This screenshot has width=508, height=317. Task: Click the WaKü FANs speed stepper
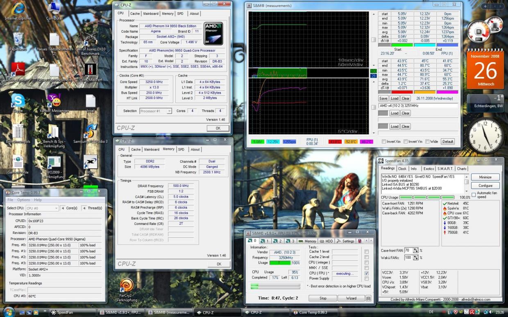pyautogui.click(x=415, y=258)
